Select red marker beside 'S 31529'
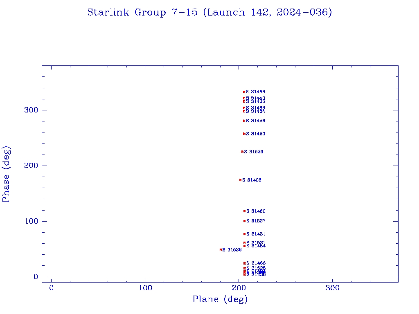The width and height of the screenshot is (419, 314). pos(242,152)
